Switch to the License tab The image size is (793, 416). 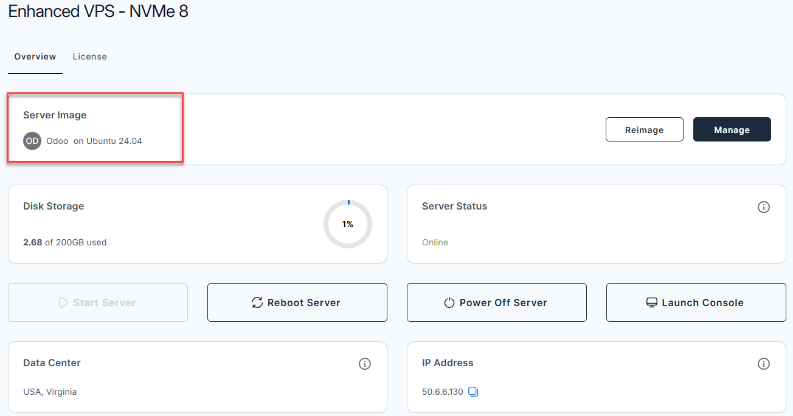(x=89, y=56)
